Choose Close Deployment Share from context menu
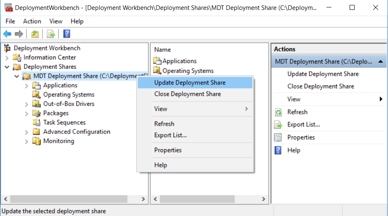This screenshot has width=388, height=216. (195, 94)
